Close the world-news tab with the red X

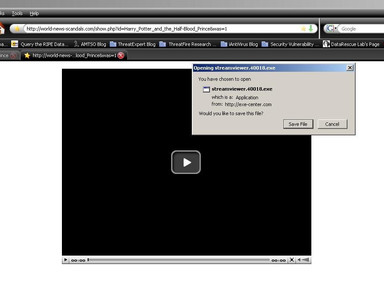point(121,55)
